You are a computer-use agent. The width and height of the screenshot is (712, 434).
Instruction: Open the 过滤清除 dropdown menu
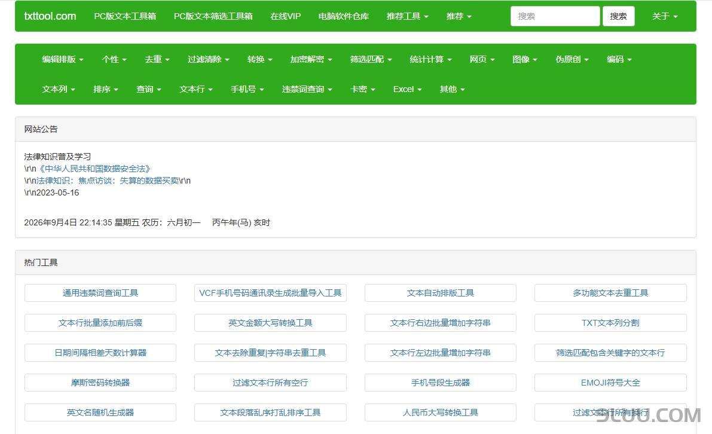209,59
